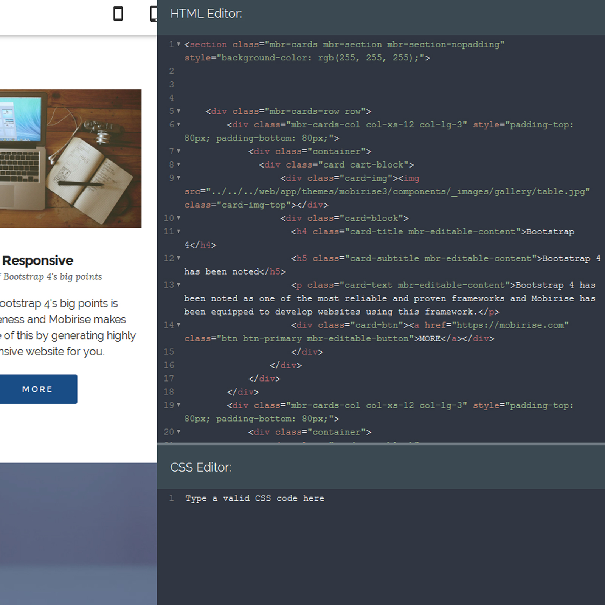Select the smartphone preview icon
The image size is (605, 605).
[118, 14]
